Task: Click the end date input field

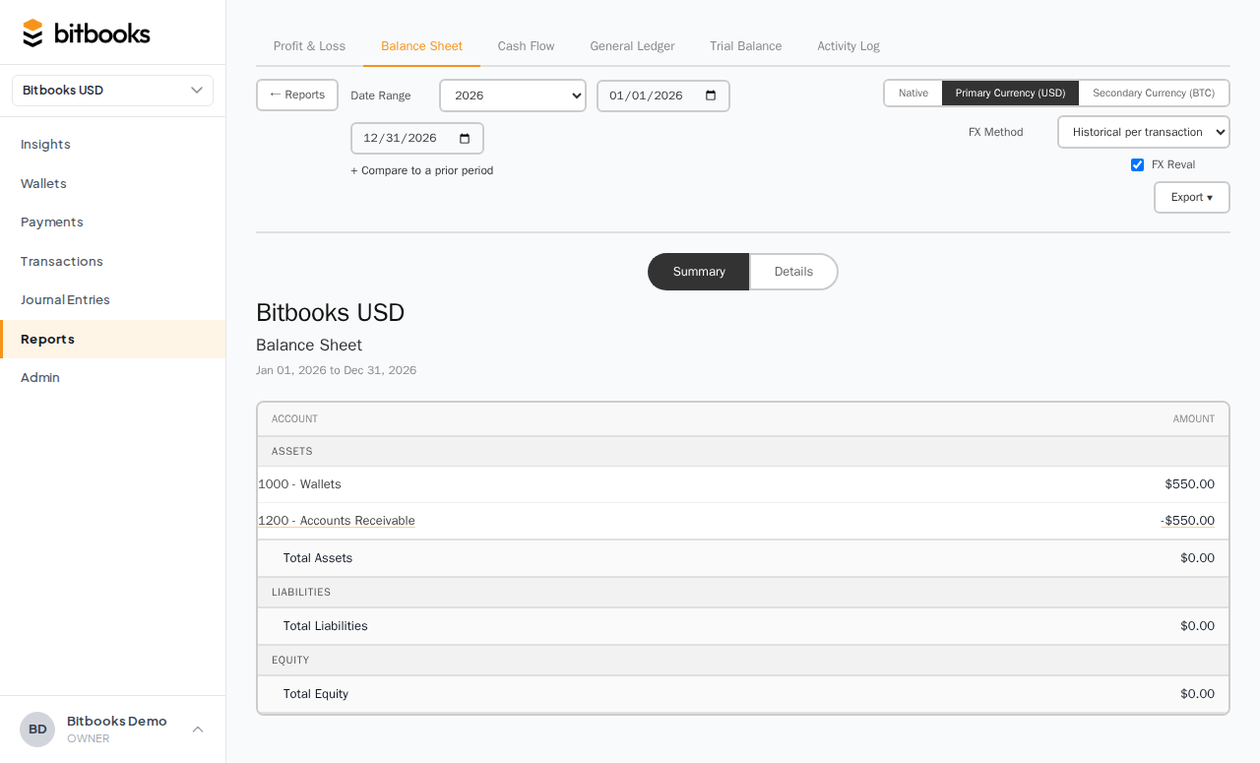Action: coord(417,138)
